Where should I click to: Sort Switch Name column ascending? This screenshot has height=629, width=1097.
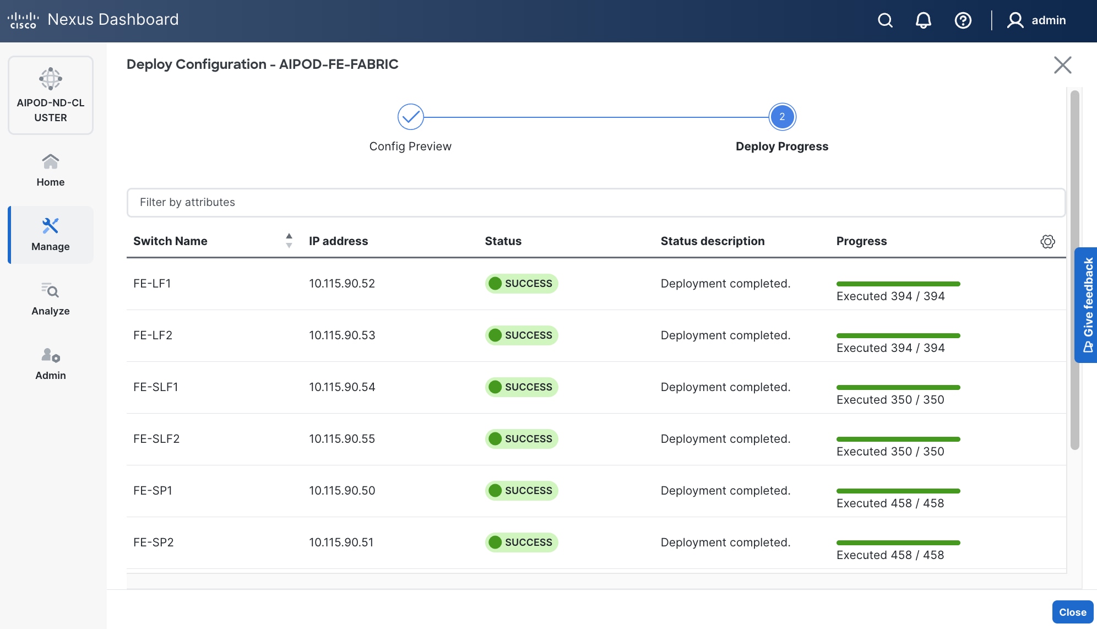[x=289, y=237]
